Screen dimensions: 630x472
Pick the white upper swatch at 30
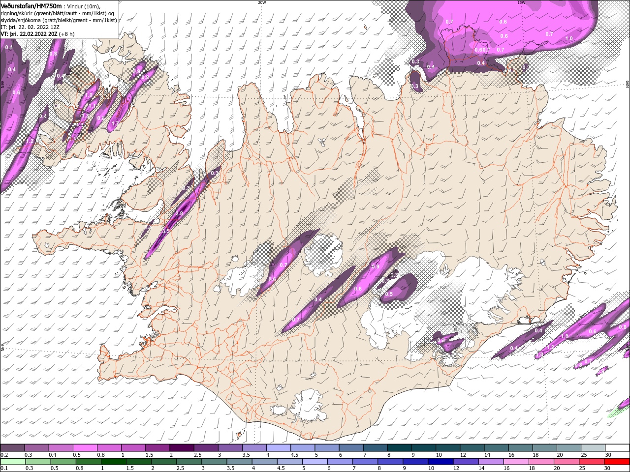click(x=617, y=448)
